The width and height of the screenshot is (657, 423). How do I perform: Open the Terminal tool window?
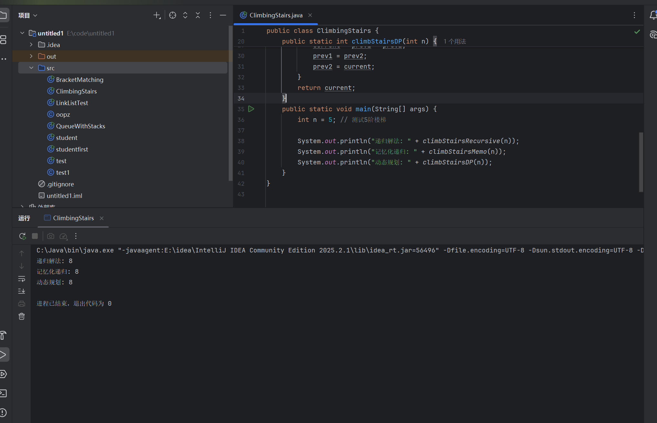(3, 393)
